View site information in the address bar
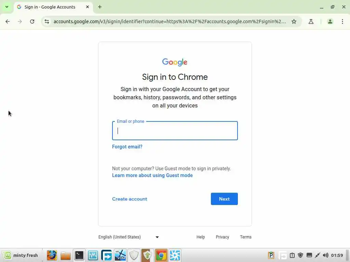 (47, 21)
